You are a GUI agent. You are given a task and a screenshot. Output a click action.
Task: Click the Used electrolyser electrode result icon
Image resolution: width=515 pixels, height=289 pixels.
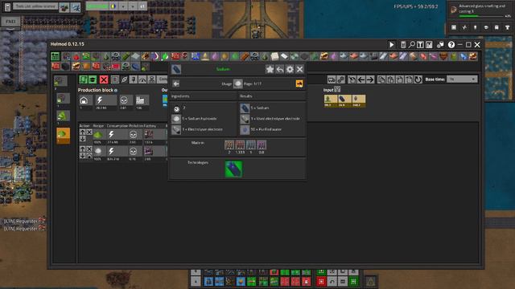(x=245, y=119)
